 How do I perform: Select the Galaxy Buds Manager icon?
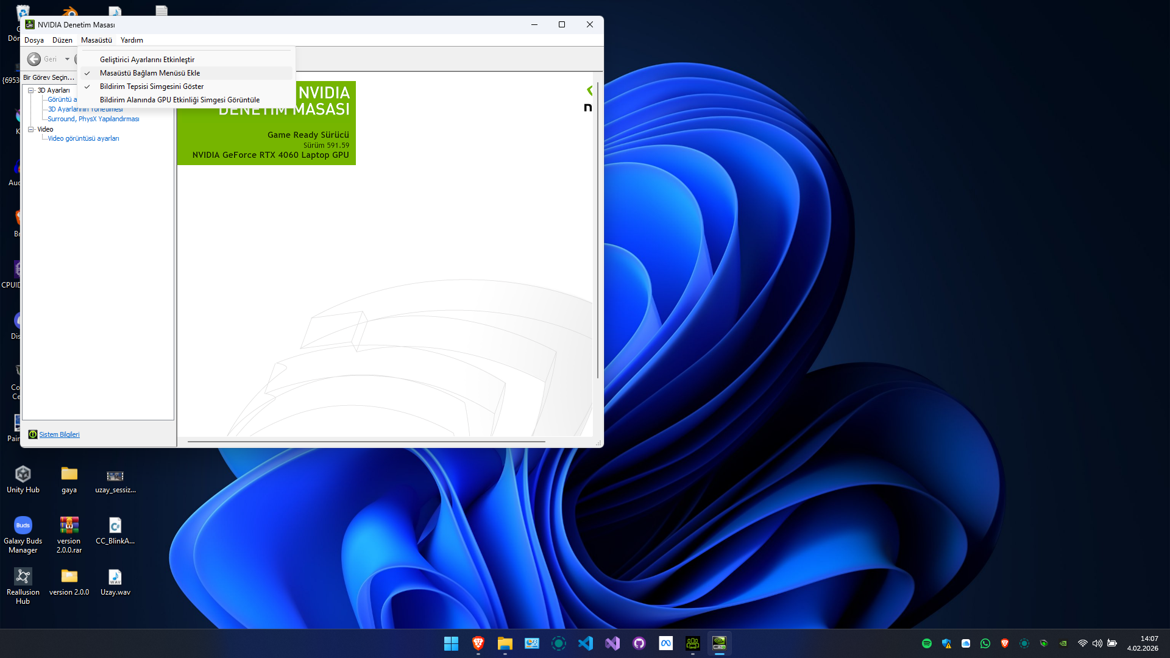tap(23, 535)
